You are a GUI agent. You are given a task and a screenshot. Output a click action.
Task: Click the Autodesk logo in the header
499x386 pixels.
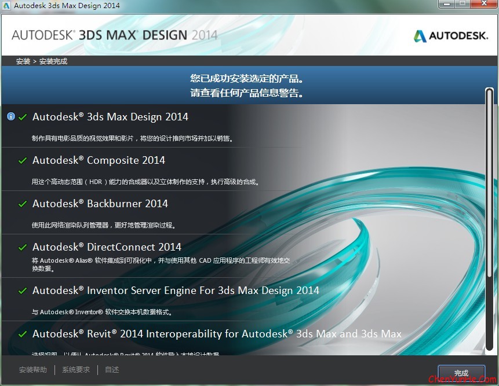click(x=451, y=35)
